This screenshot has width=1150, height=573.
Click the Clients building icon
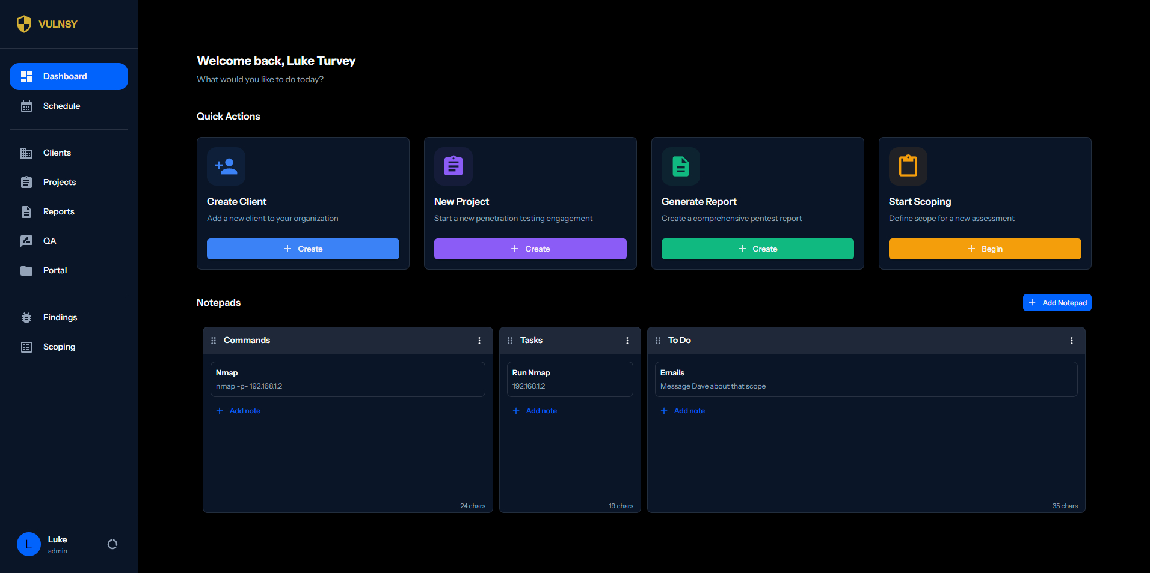pyautogui.click(x=26, y=153)
